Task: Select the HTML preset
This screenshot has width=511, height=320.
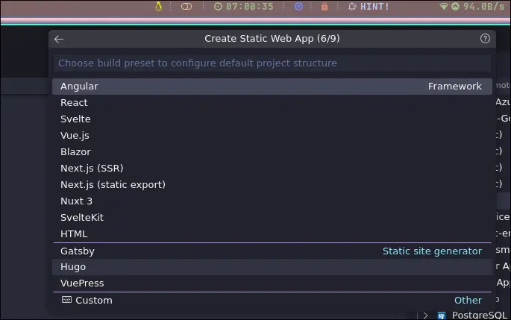Action: coord(272,234)
